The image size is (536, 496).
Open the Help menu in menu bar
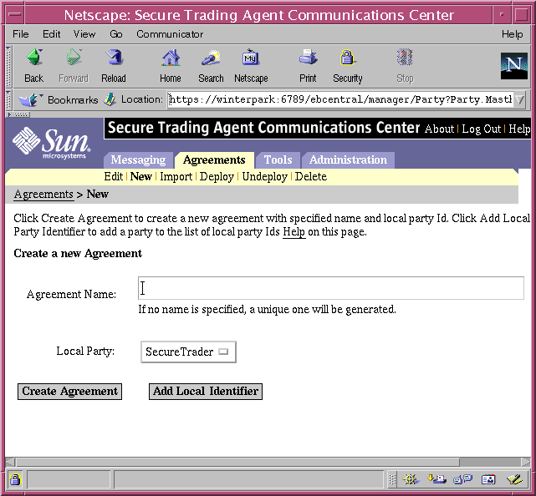click(512, 34)
